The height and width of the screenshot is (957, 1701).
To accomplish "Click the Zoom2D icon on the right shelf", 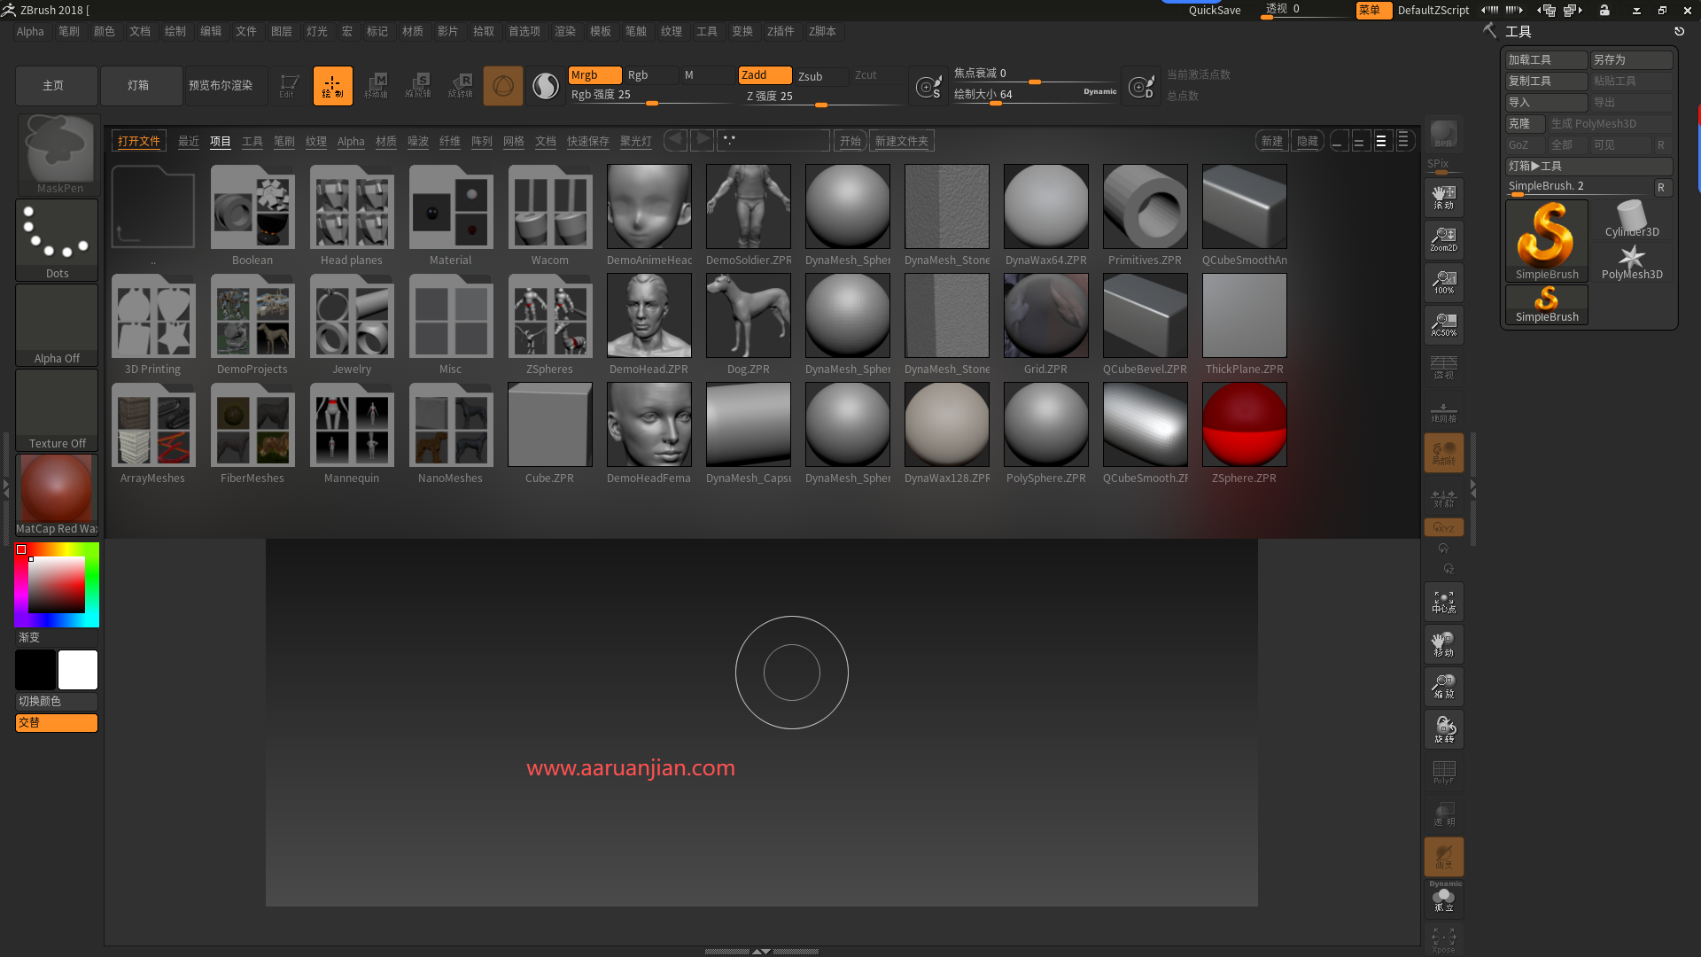I will point(1443,238).
